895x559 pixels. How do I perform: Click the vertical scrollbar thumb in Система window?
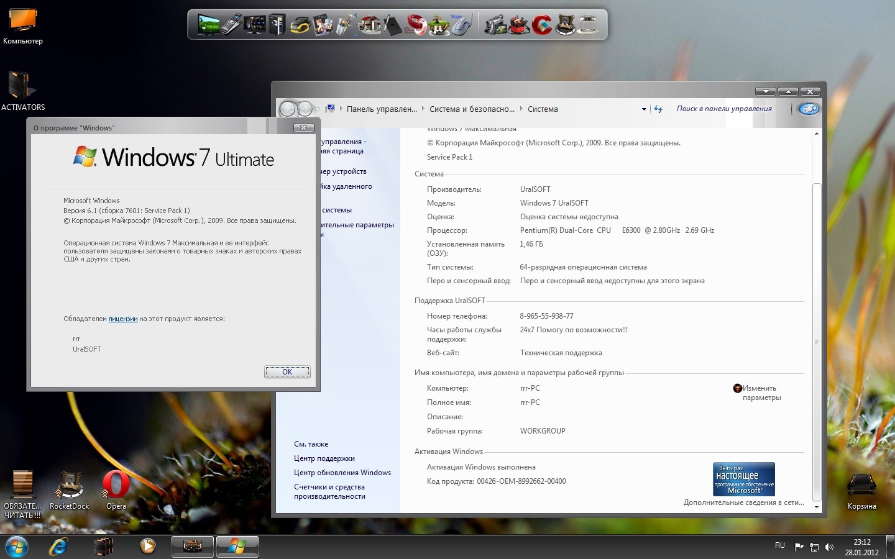(817, 342)
